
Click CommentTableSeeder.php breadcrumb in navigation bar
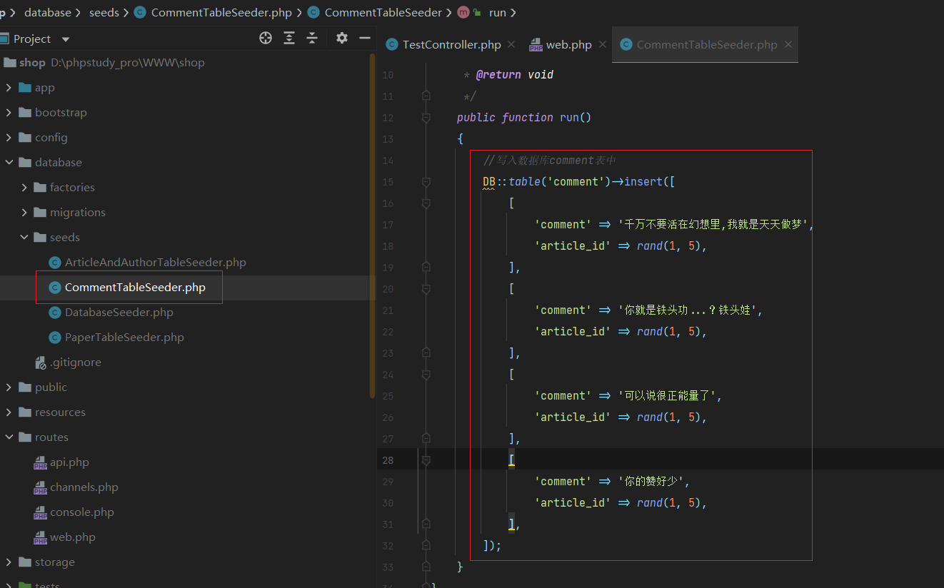point(221,12)
